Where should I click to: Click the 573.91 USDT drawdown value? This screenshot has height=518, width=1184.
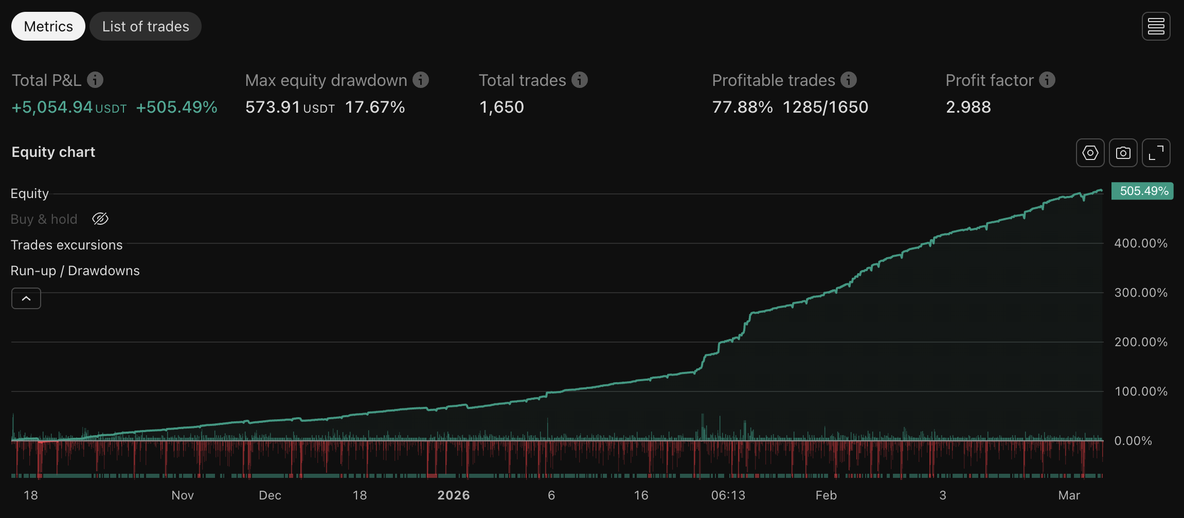pyautogui.click(x=290, y=107)
